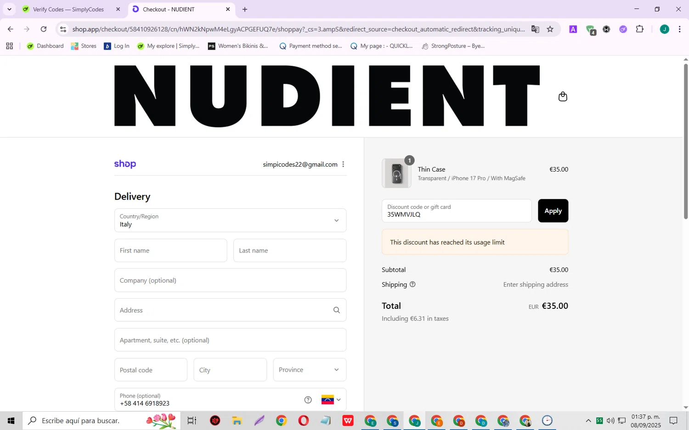View site information icon in address bar

click(63, 29)
